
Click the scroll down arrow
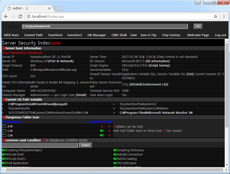point(227,165)
